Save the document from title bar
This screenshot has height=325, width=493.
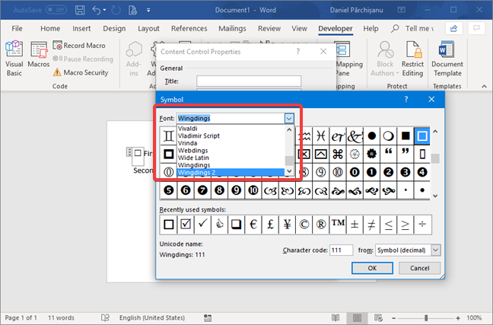tap(80, 10)
